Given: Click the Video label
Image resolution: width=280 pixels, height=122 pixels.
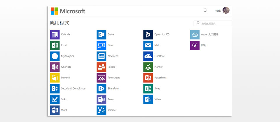Looking at the screenshot, I should click(157, 99).
